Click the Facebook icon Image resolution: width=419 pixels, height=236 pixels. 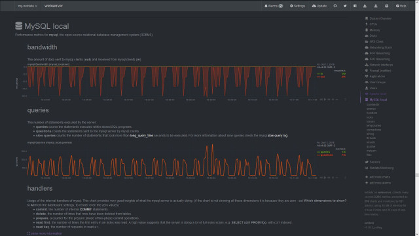click(x=355, y=6)
